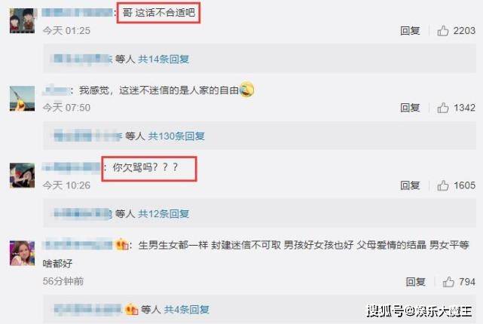Like the '你欠骂吗' comment
Viewport: 483px width, 324px height.
[442, 185]
